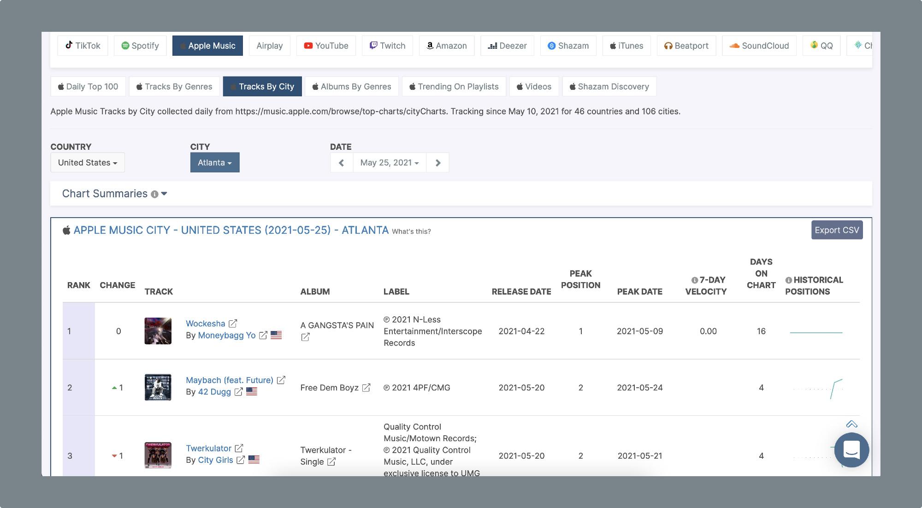Switch to the Twitch tab
The image size is (922, 508).
(x=387, y=46)
